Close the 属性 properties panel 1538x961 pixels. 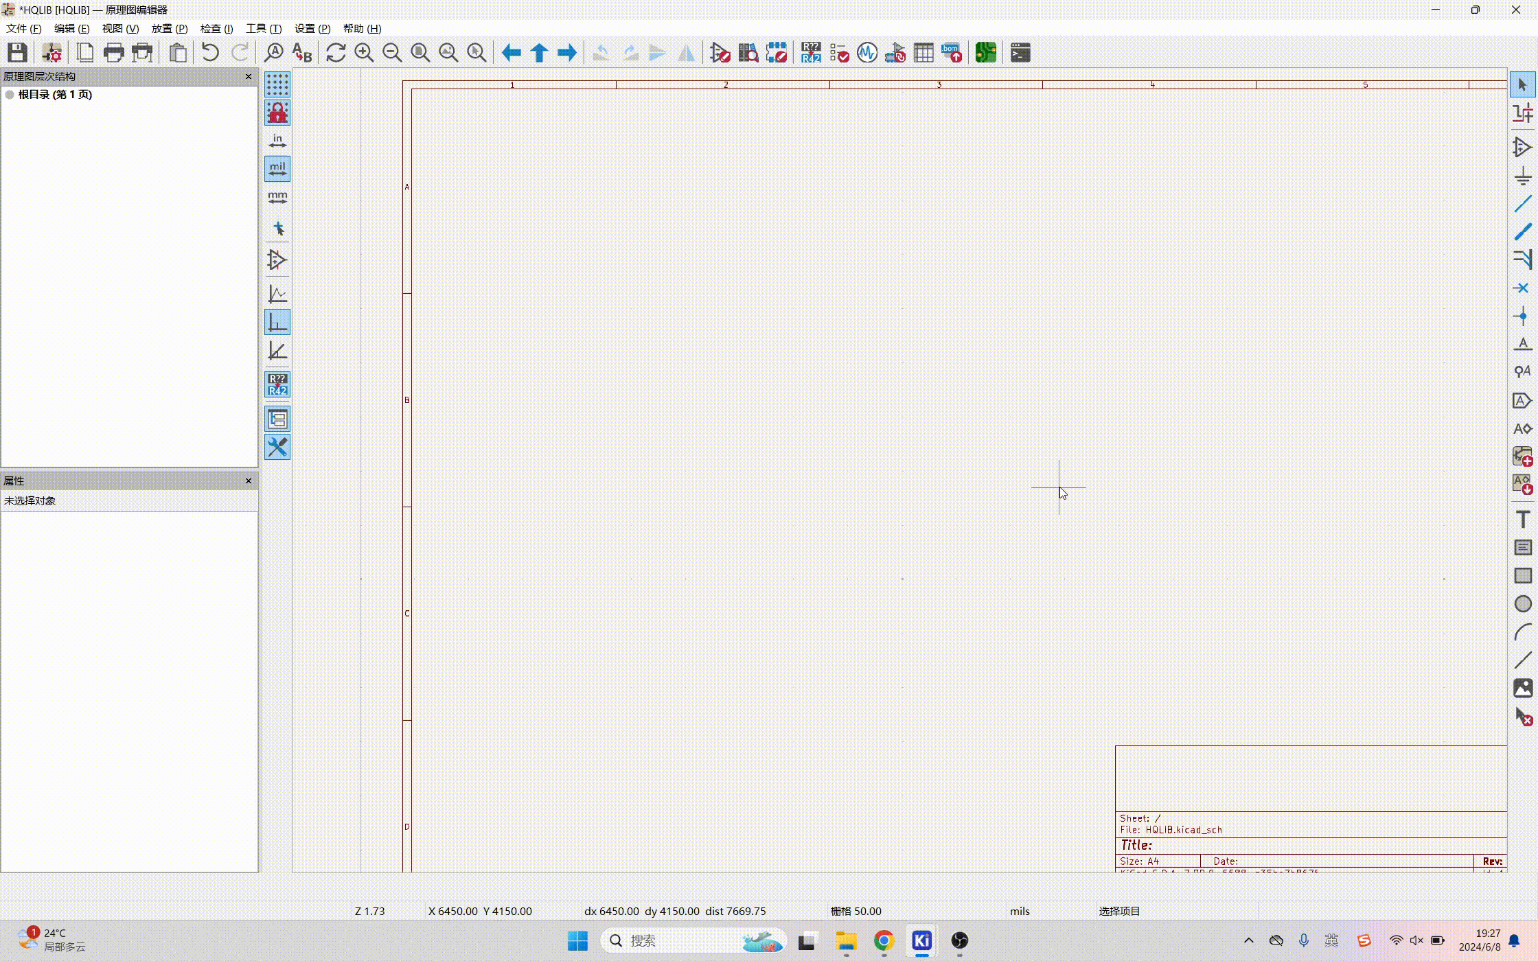(249, 480)
